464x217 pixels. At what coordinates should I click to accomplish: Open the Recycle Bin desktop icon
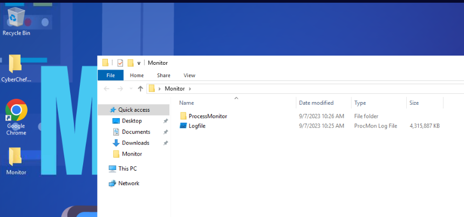pos(16,21)
